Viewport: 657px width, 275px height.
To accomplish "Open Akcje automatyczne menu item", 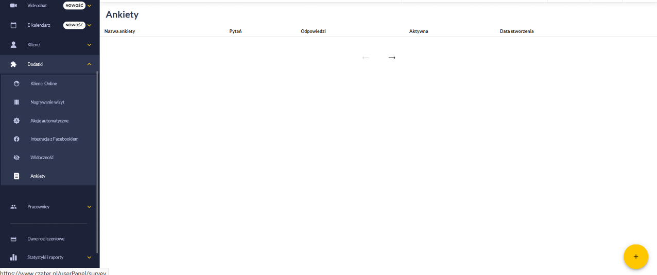I will [49, 121].
